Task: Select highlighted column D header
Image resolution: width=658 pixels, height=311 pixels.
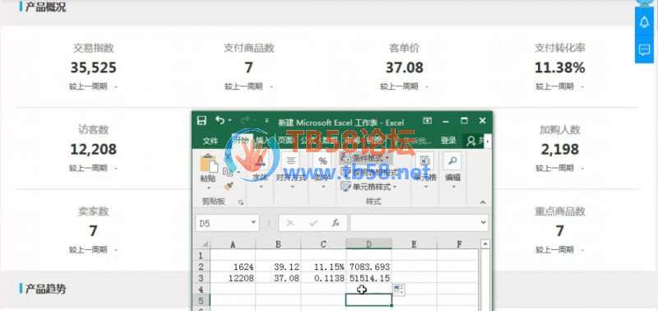Action: [x=368, y=244]
